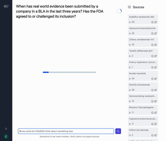This screenshot has height=141, width=166.
Task: Click the Sources book icon header
Action: pos(129,7)
